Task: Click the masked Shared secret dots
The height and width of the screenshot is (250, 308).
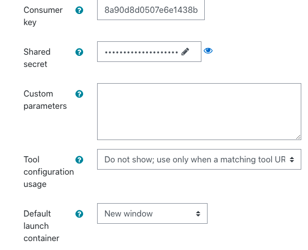Action: [141, 52]
